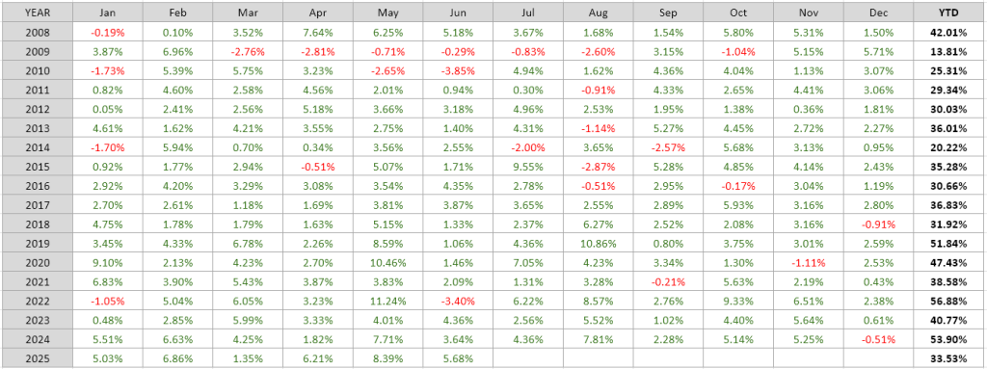The image size is (987, 369).
Task: Click the 2008 row label
Action: (38, 32)
